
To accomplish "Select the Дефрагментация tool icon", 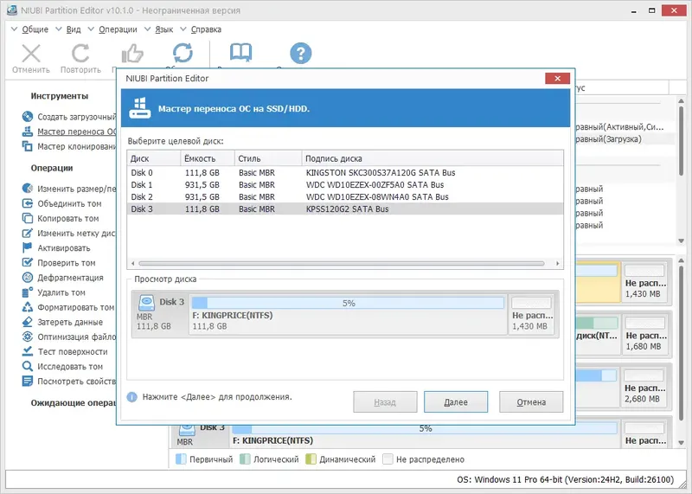I will [28, 278].
